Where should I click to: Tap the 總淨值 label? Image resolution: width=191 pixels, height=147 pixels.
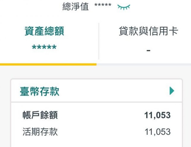pyautogui.click(x=75, y=6)
